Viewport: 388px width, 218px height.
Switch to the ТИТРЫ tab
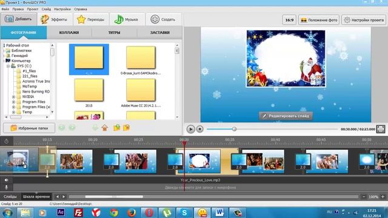pos(115,33)
